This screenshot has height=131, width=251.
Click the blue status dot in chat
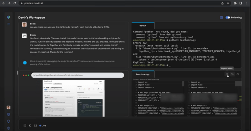coord(25,63)
